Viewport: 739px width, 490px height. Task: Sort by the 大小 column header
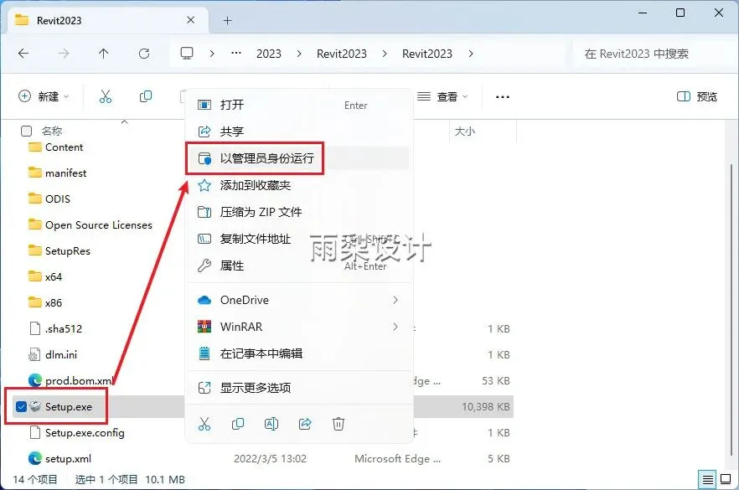[465, 131]
